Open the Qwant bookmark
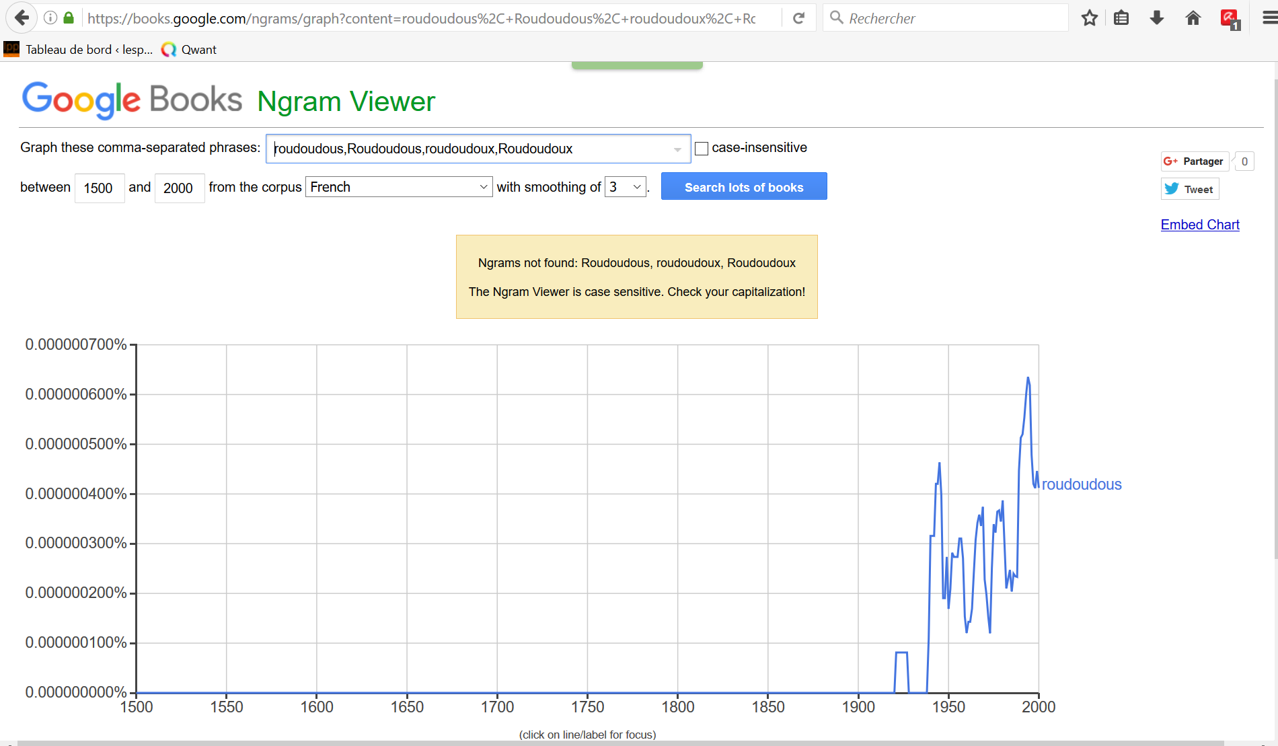The image size is (1278, 746). (189, 49)
